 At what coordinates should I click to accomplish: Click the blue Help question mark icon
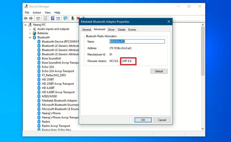point(53,18)
